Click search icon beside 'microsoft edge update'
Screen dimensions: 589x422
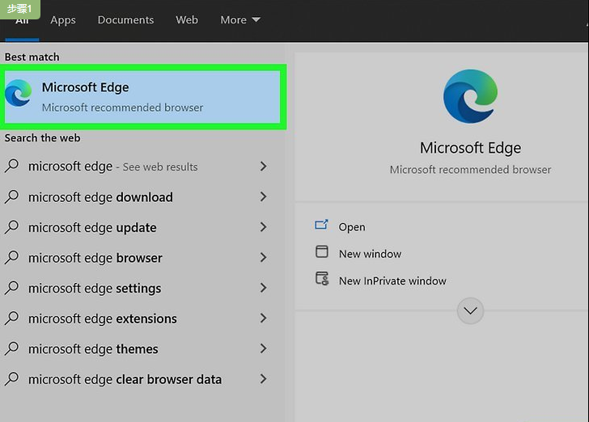pos(11,227)
